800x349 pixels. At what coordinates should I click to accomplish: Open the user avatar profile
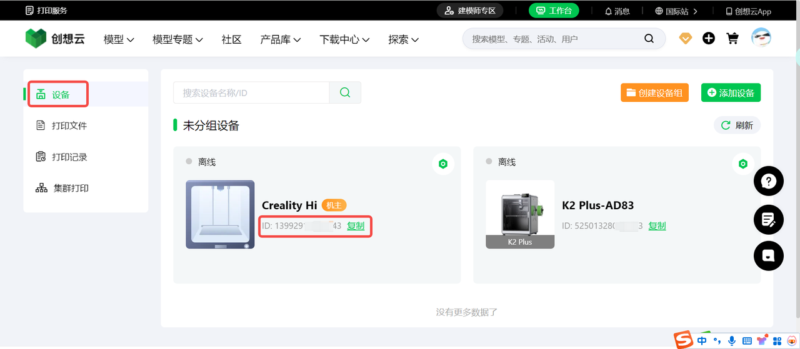(761, 38)
